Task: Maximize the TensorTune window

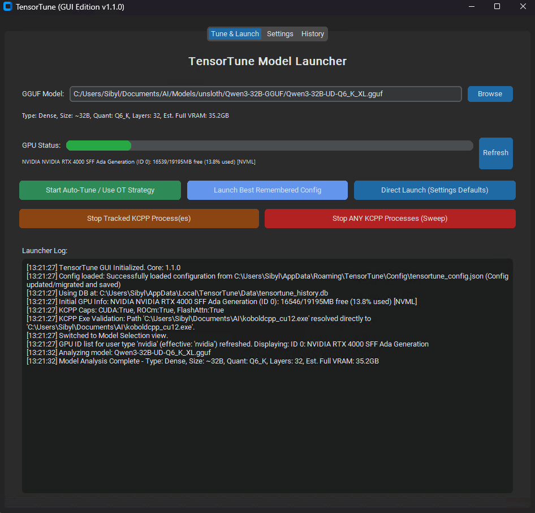Action: pyautogui.click(x=497, y=6)
